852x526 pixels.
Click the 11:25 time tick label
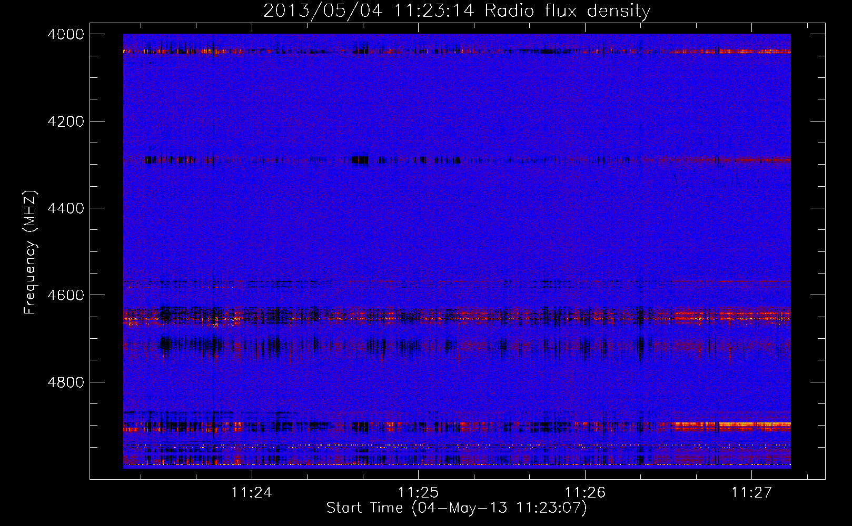pos(418,492)
